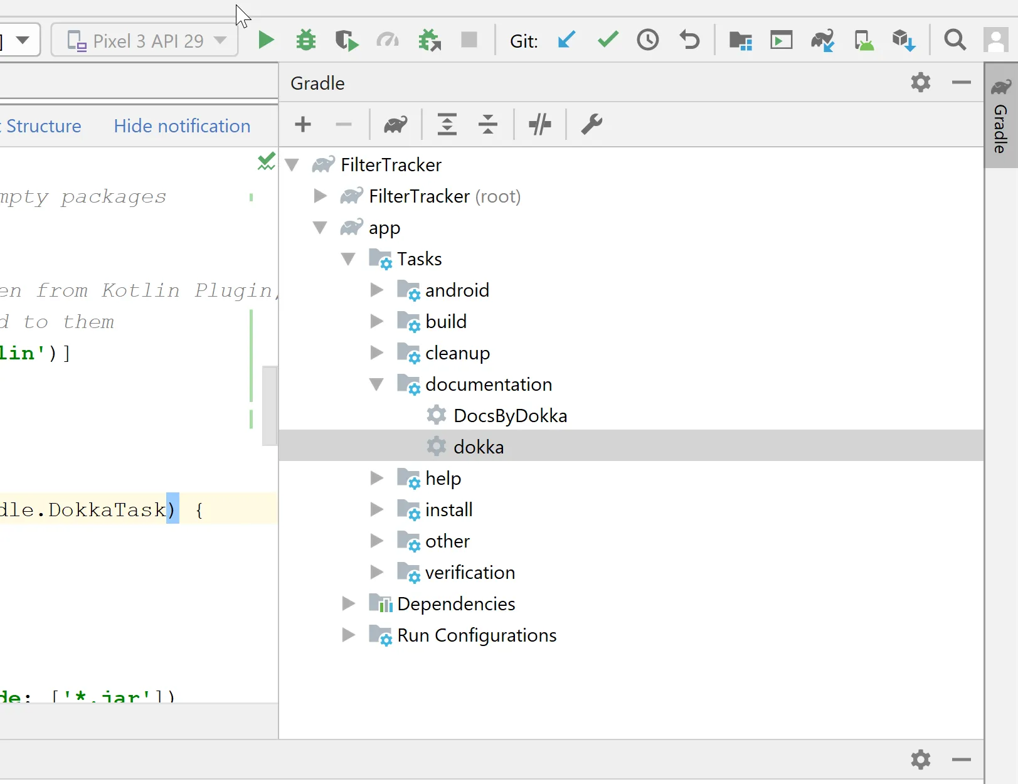The image size is (1018, 784).
Task: Select the android task group row
Action: point(631,290)
